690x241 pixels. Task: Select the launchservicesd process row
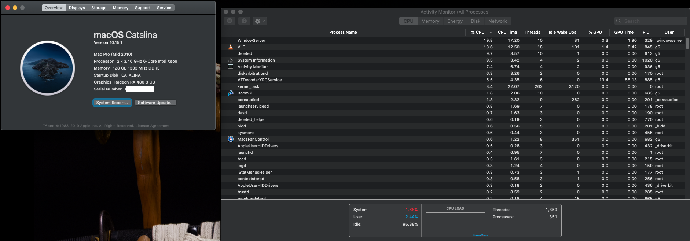coord(452,106)
